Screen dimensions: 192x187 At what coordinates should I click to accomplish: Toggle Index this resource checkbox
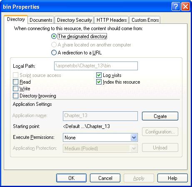point(99,82)
